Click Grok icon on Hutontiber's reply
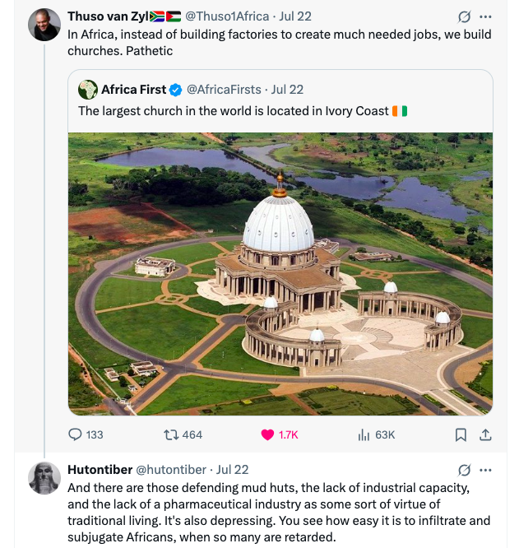 [x=464, y=470]
